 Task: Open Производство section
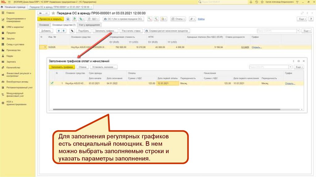[13, 50]
